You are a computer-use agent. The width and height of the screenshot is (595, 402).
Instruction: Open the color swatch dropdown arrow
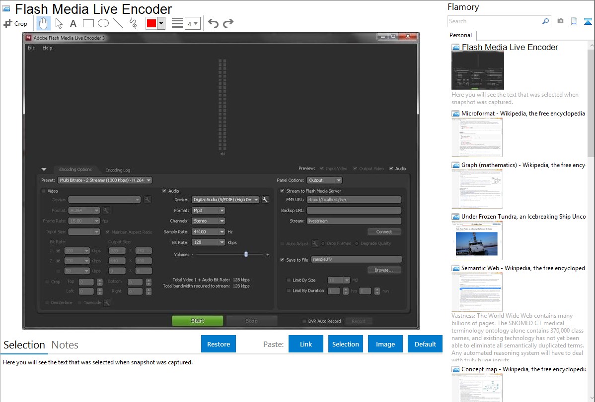[x=161, y=23]
